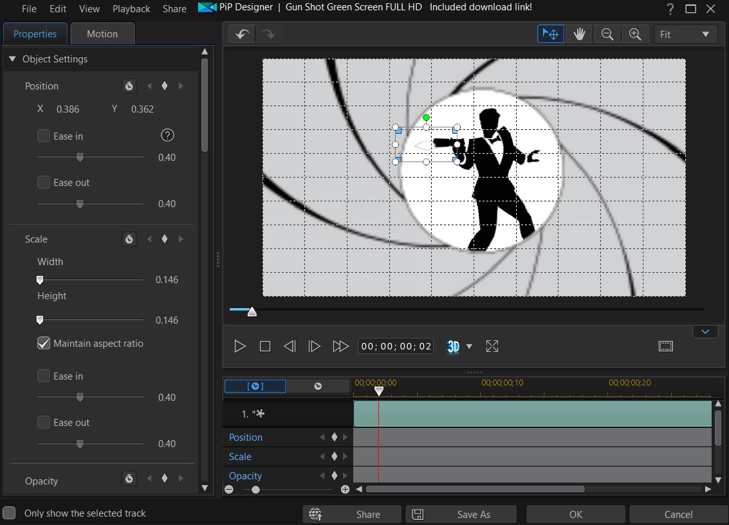This screenshot has width=729, height=525.
Task: Enable Scale Ease in checkbox
Action: click(44, 376)
